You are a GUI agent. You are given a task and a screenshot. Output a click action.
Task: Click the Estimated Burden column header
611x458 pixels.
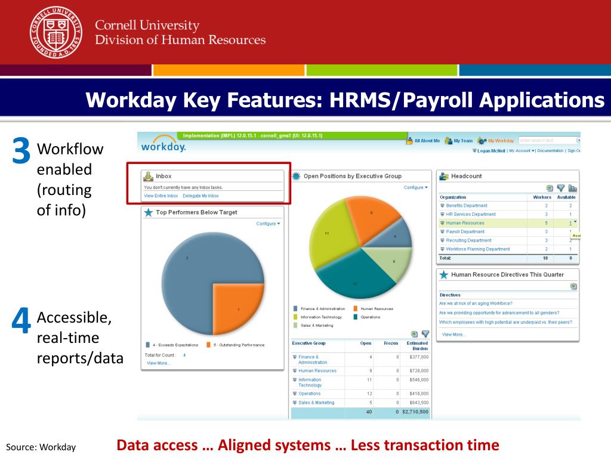click(417, 346)
